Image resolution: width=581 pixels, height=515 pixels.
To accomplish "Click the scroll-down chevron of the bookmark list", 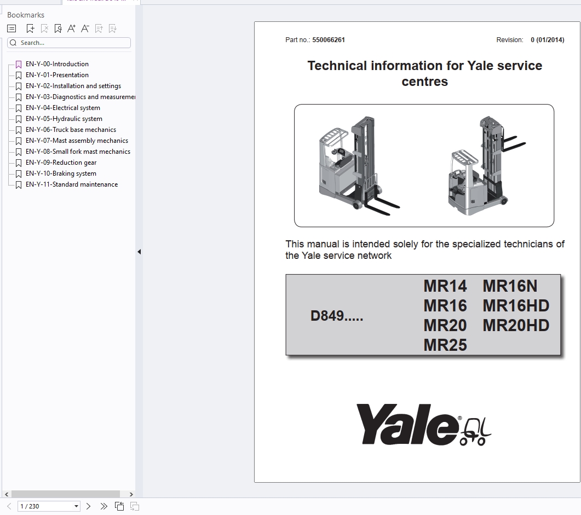I will pyautogui.click(x=131, y=494).
